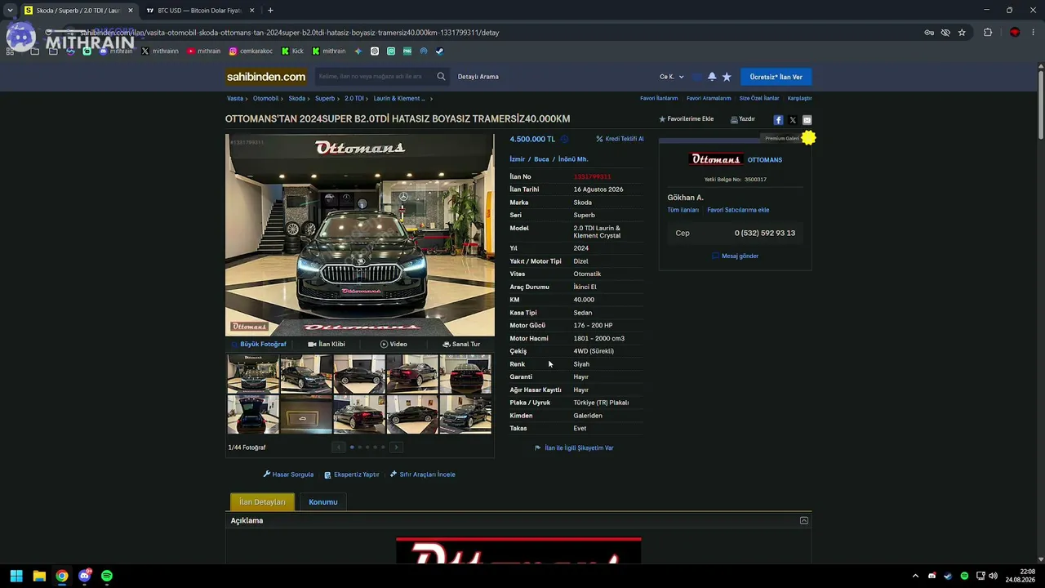
Task: Open the Sanal Tur view
Action: click(x=461, y=344)
